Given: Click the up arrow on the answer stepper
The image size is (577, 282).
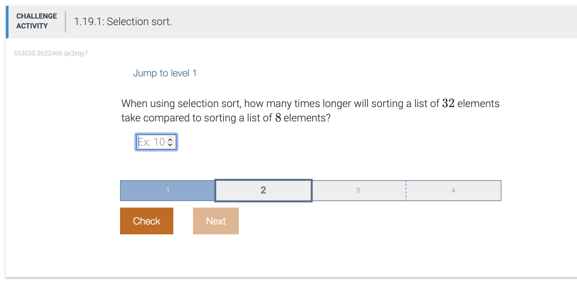Looking at the screenshot, I should coord(171,139).
